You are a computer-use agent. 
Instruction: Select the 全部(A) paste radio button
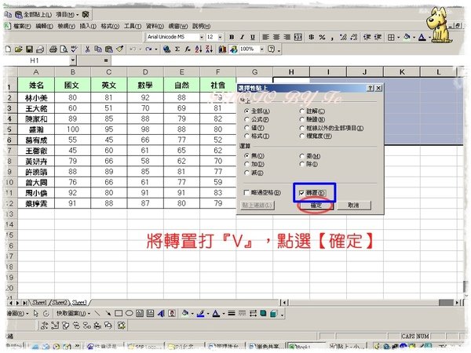[x=246, y=111]
